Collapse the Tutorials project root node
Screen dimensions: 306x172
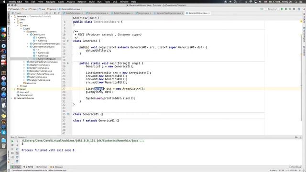(x=11, y=17)
